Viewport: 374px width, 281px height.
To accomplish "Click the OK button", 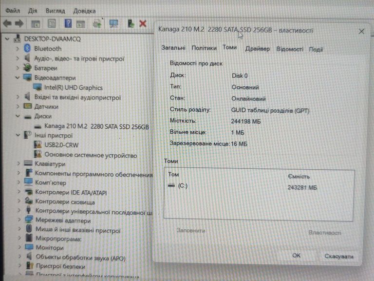I will [x=296, y=256].
